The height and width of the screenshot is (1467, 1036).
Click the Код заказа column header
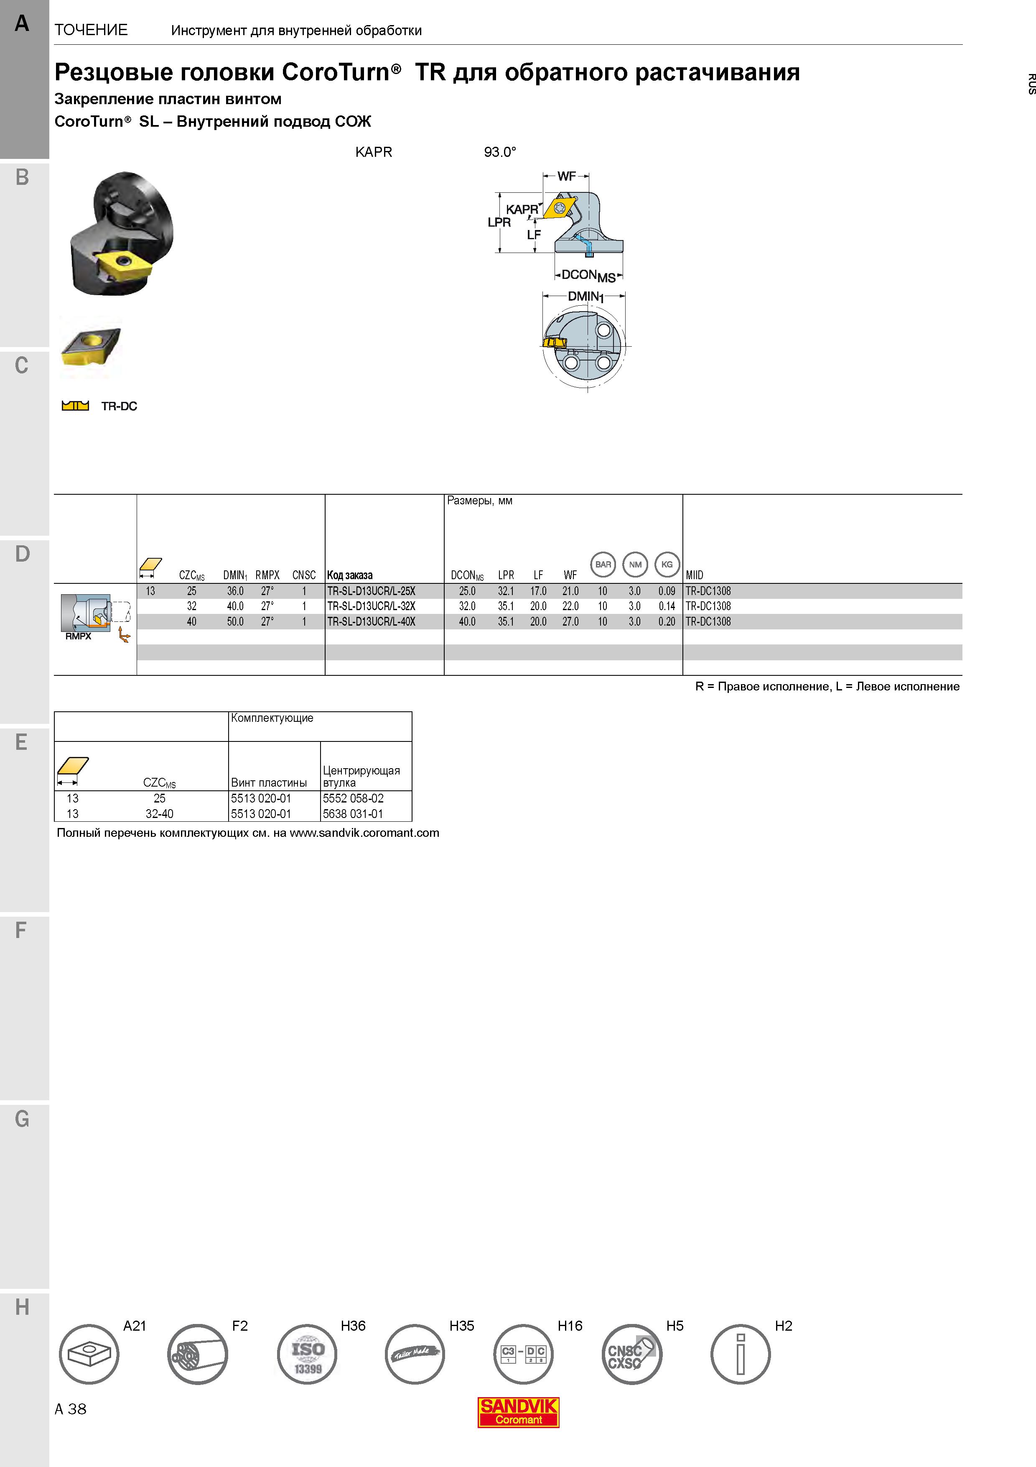[x=350, y=575]
